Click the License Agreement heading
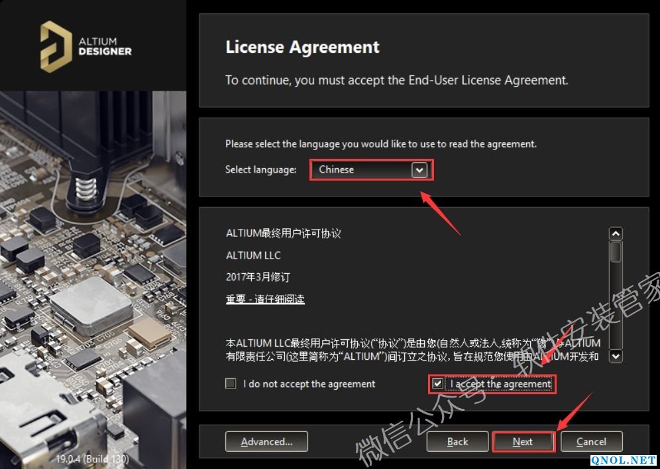 point(302,47)
